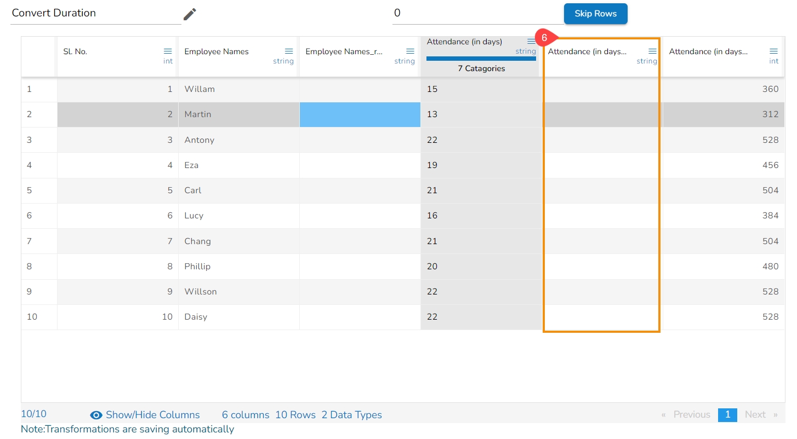Image resolution: width=797 pixels, height=439 pixels.
Task: Select the highlighted blue cell in Martin's row
Action: [x=360, y=114]
